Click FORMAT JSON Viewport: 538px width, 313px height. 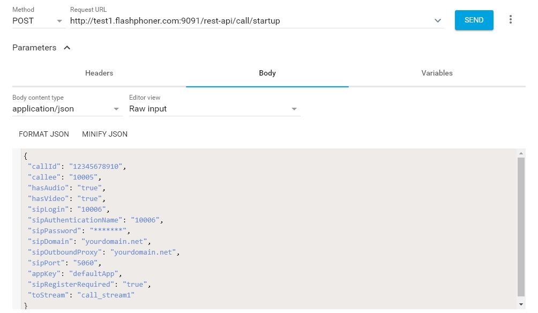pyautogui.click(x=44, y=134)
